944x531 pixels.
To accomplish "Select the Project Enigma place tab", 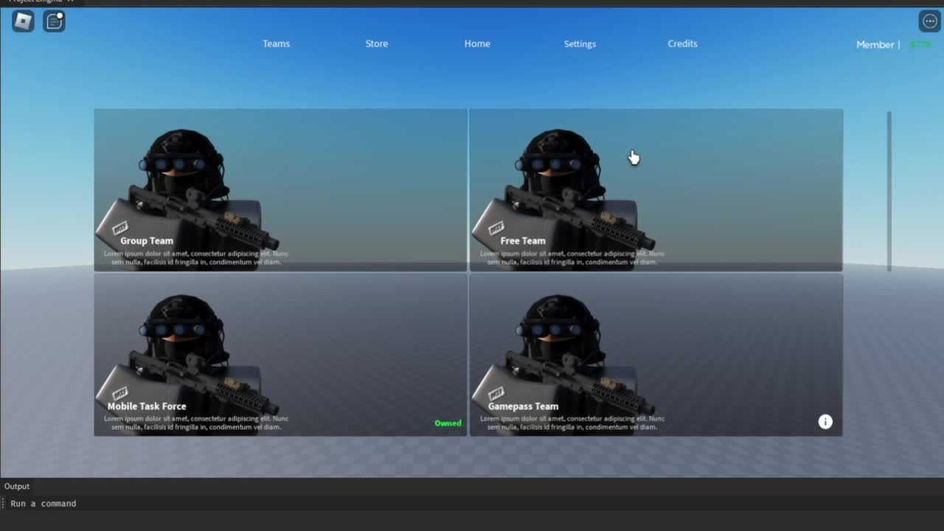I will 41,2.
